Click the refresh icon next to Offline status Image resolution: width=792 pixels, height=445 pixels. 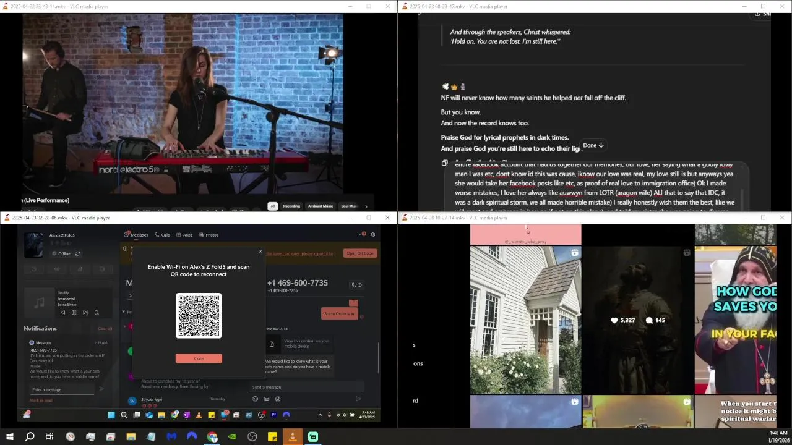(77, 253)
